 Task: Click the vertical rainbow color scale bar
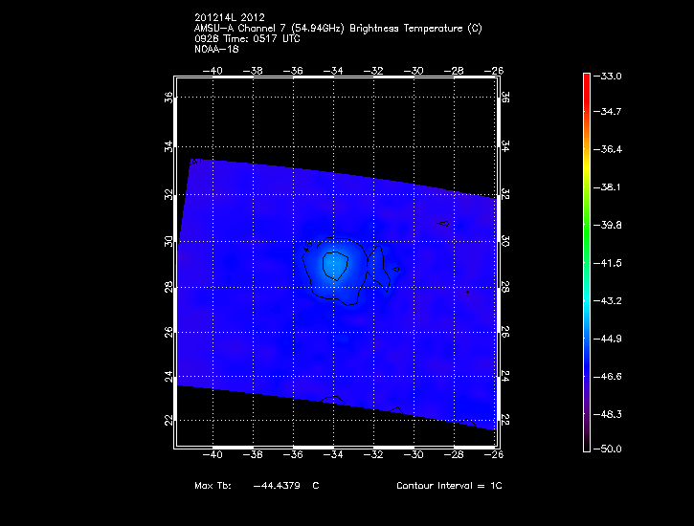[586, 261]
